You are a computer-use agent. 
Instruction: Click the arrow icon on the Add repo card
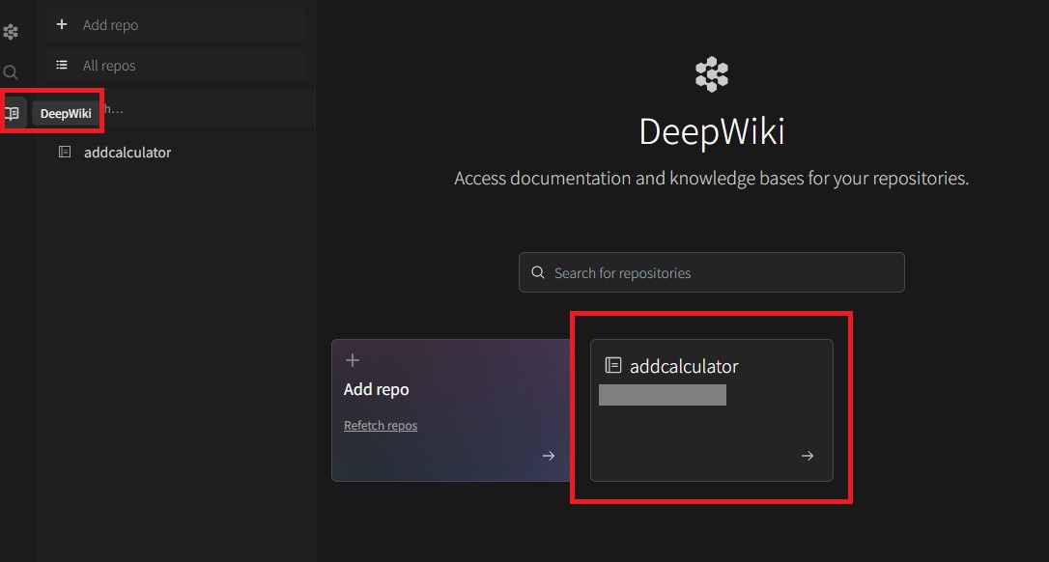pos(548,456)
